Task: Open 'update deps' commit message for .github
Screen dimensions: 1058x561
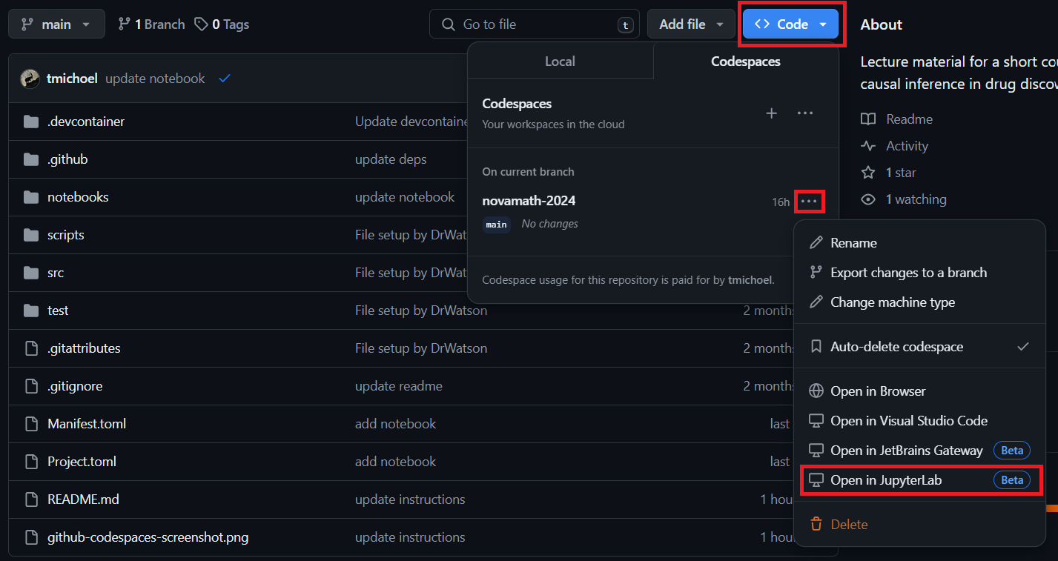Action: tap(391, 159)
